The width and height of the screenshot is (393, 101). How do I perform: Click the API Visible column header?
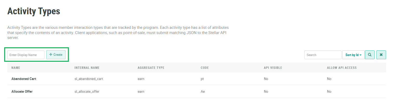273,68
